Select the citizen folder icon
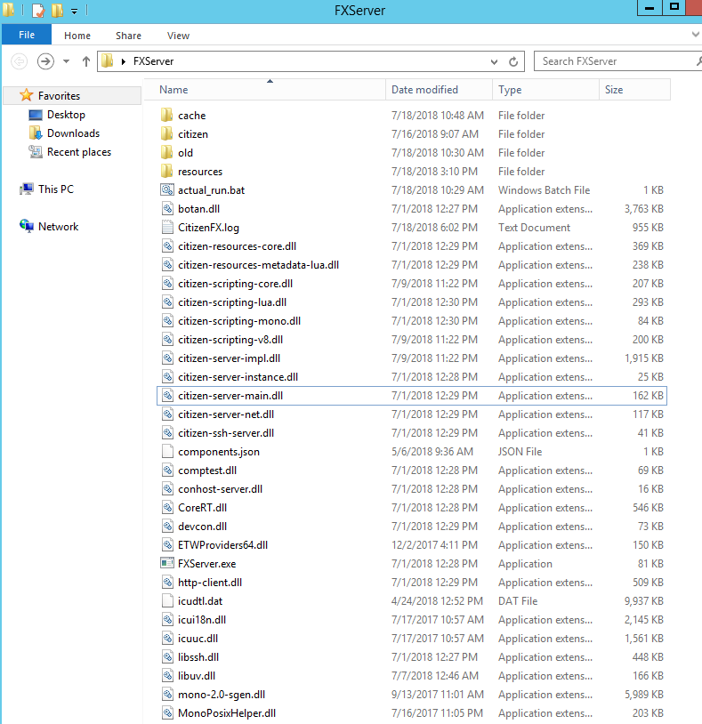This screenshot has height=724, width=702. pos(166,134)
